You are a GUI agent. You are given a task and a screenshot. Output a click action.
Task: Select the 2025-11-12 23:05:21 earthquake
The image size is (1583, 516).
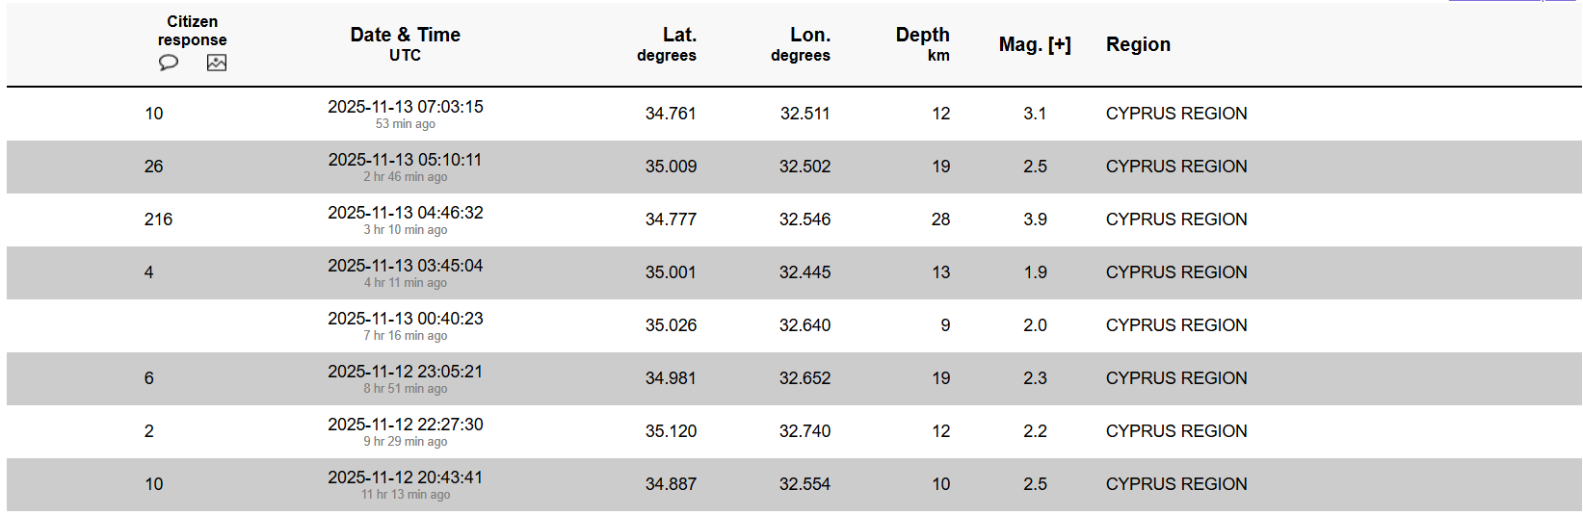click(x=405, y=372)
